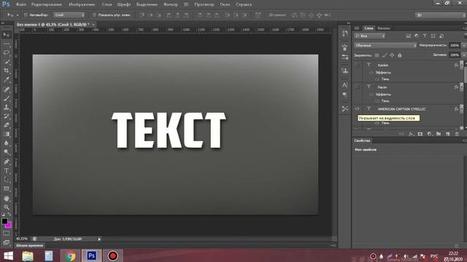This screenshot has width=467, height=262.
Task: Lock all layer attributes padlock icon
Action: point(400,55)
